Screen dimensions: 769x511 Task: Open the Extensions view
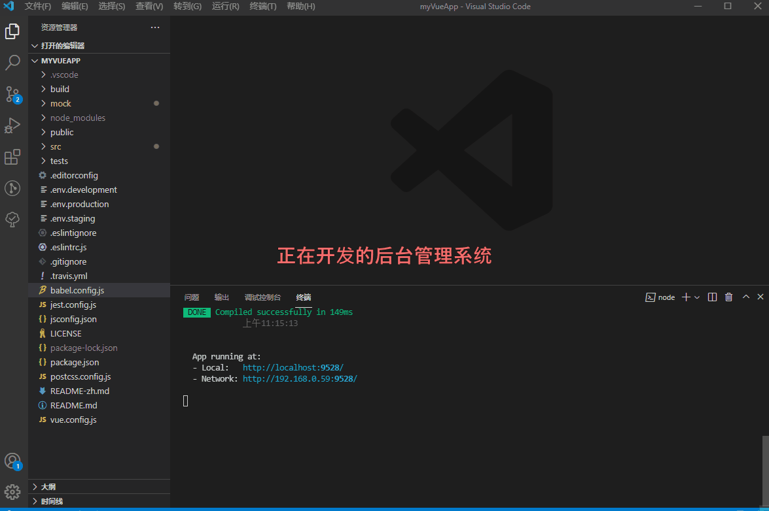click(12, 156)
